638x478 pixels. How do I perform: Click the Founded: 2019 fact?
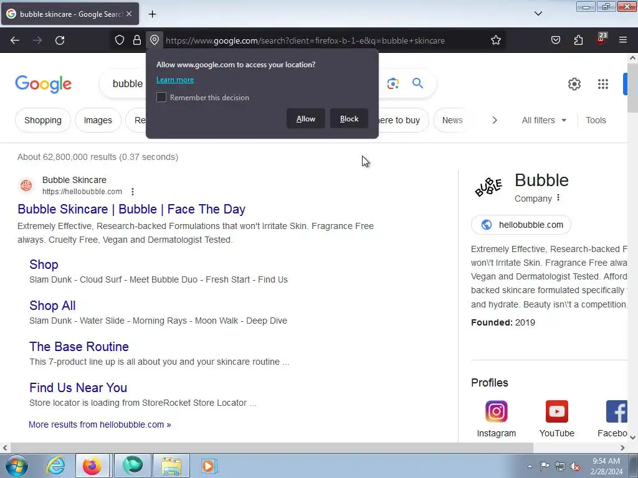503,323
